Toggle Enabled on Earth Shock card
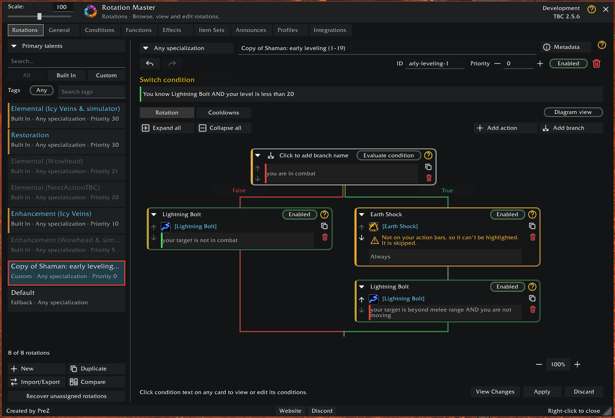Viewport: 615px width, 418px height. pos(507,214)
